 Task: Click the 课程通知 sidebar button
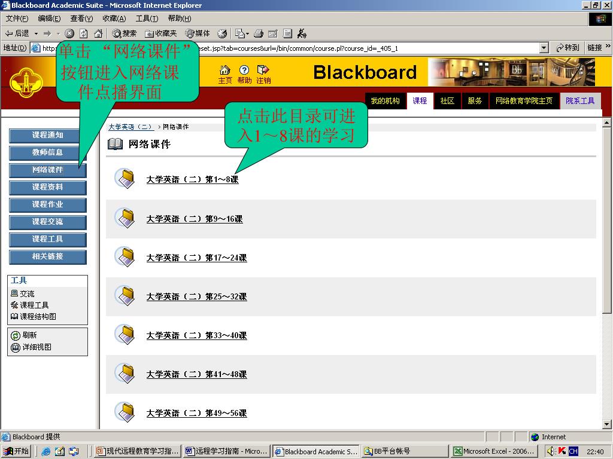48,136
